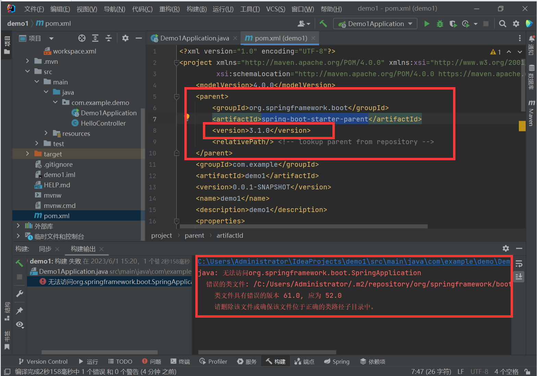Toggle the eye view filter in build panel
The height and width of the screenshot is (376, 537).
tap(20, 325)
